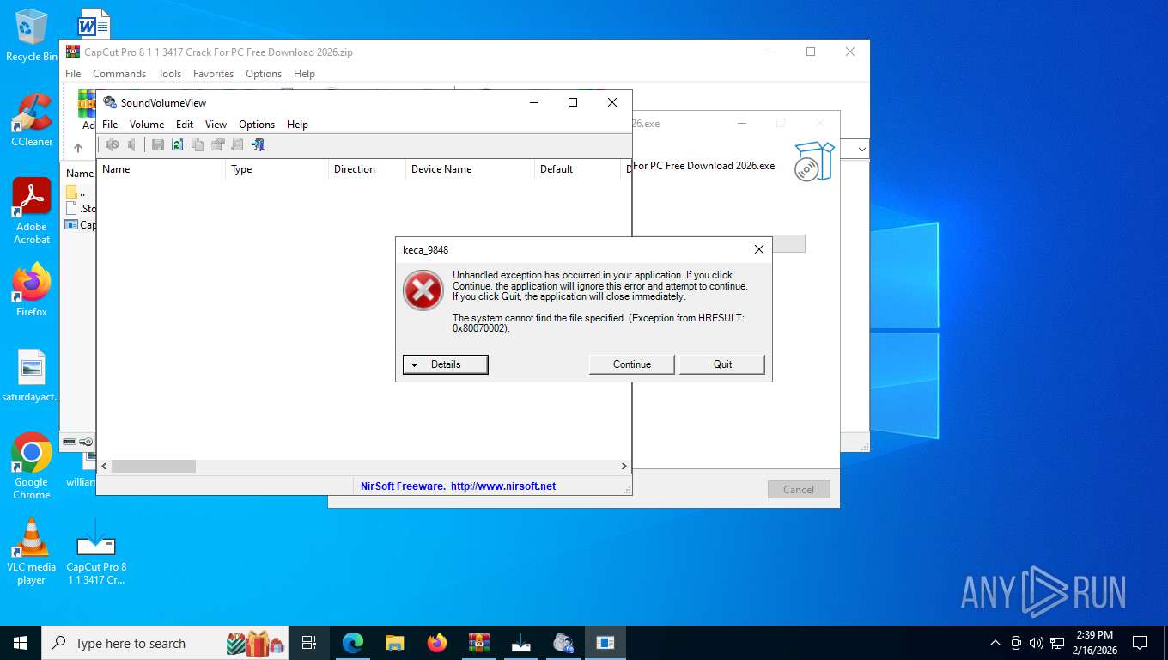Viewport: 1168px width, 660px height.
Task: Click the Unmute speaker icon in SoundVolumeView toolbar
Action: pyautogui.click(x=132, y=145)
